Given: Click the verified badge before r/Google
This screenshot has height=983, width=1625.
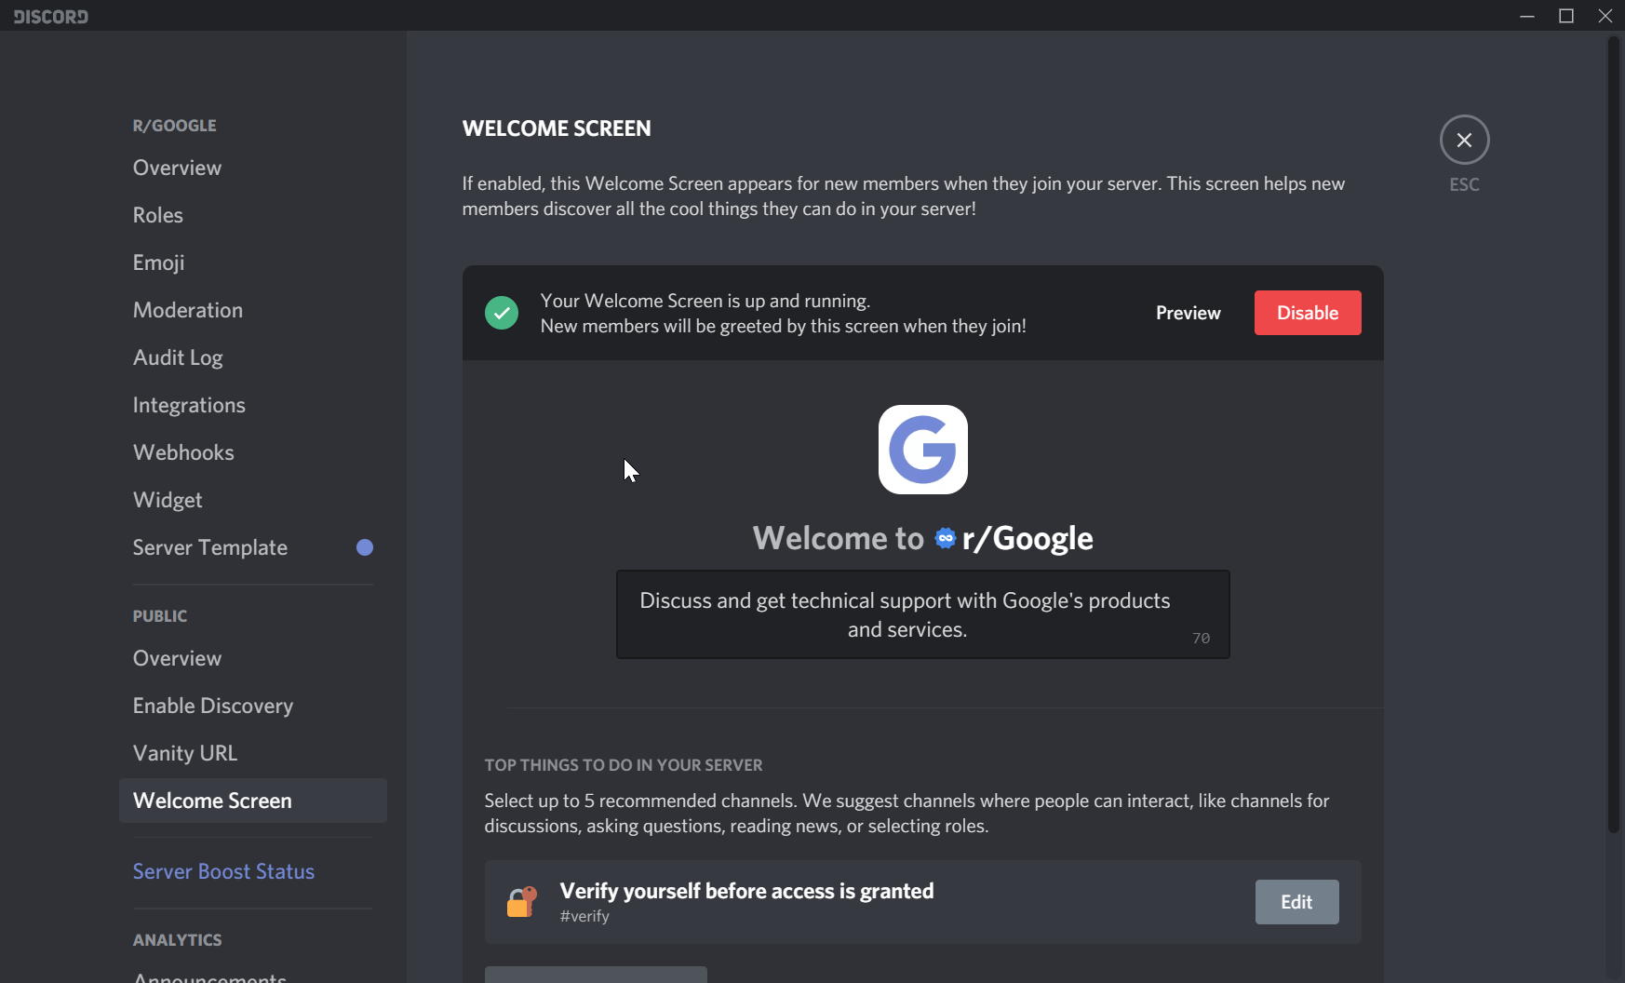Looking at the screenshot, I should pyautogui.click(x=945, y=539).
